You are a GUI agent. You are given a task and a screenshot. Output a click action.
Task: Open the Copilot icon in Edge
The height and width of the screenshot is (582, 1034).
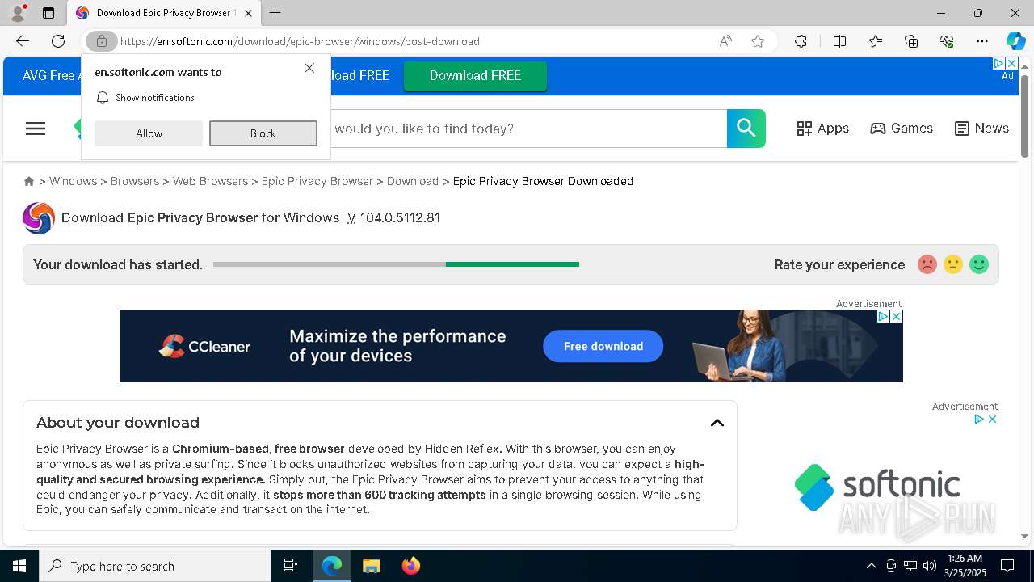pyautogui.click(x=1015, y=41)
